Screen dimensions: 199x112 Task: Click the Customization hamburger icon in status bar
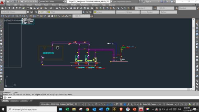pyautogui.click(x=197, y=105)
